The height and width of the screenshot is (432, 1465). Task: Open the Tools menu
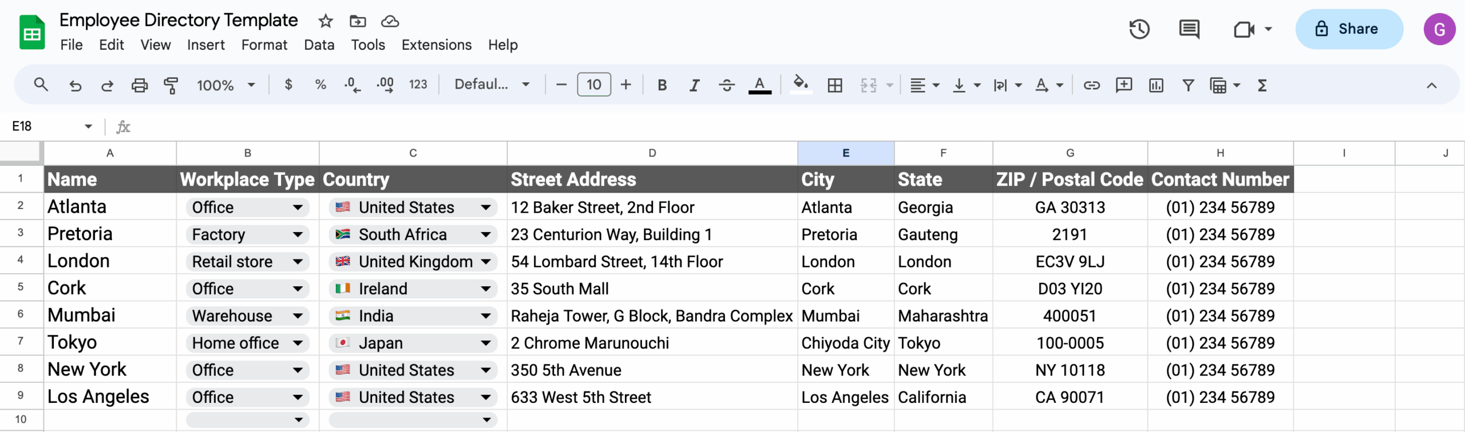pyautogui.click(x=368, y=45)
